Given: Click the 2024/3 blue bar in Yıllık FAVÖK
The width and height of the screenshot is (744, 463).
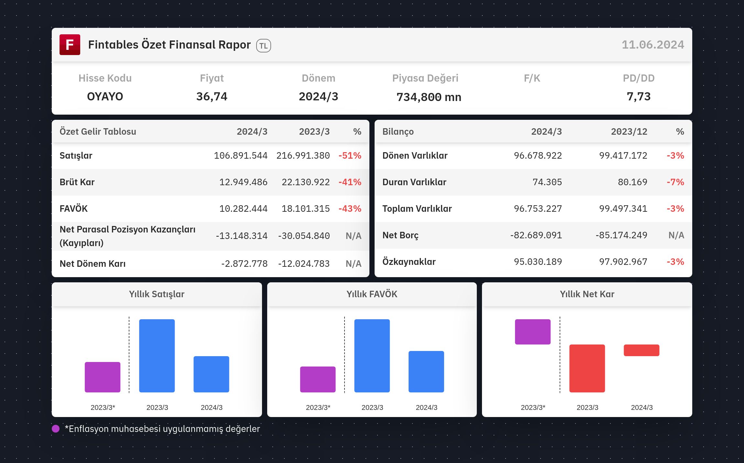Looking at the screenshot, I should click(426, 372).
